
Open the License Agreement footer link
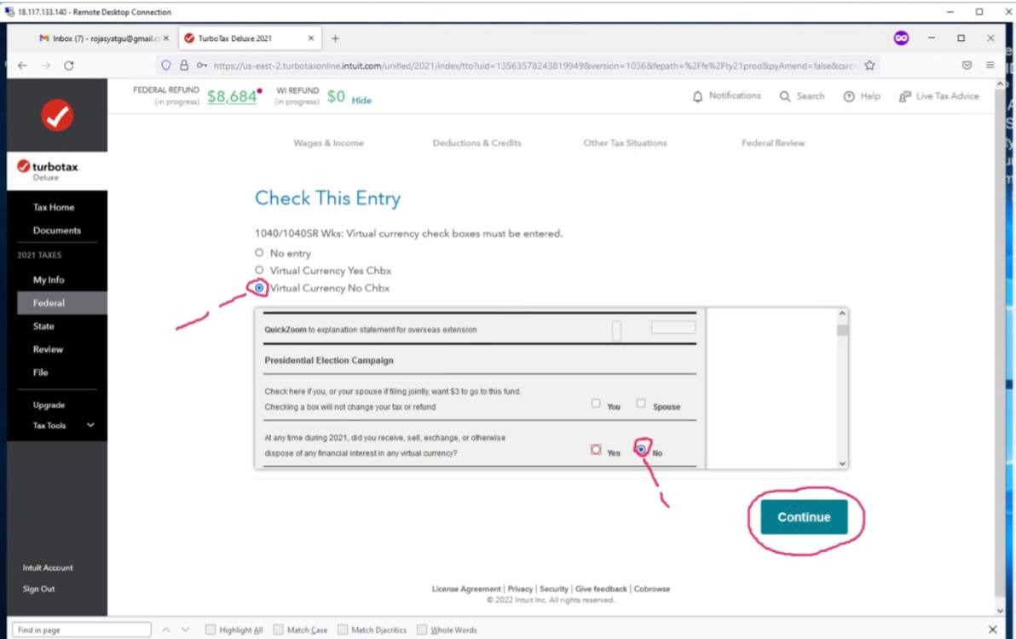[466, 589]
